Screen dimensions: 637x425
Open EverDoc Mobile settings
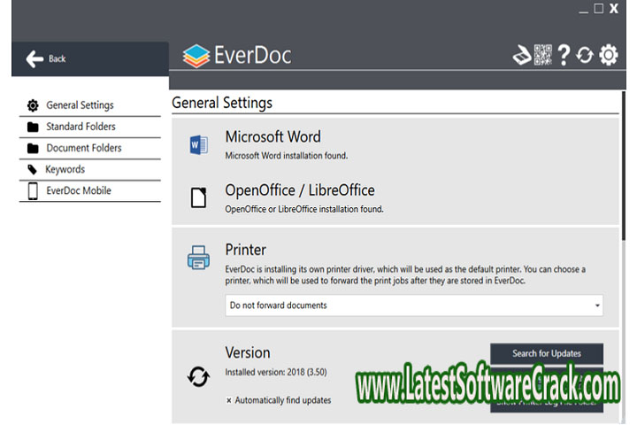(x=79, y=190)
